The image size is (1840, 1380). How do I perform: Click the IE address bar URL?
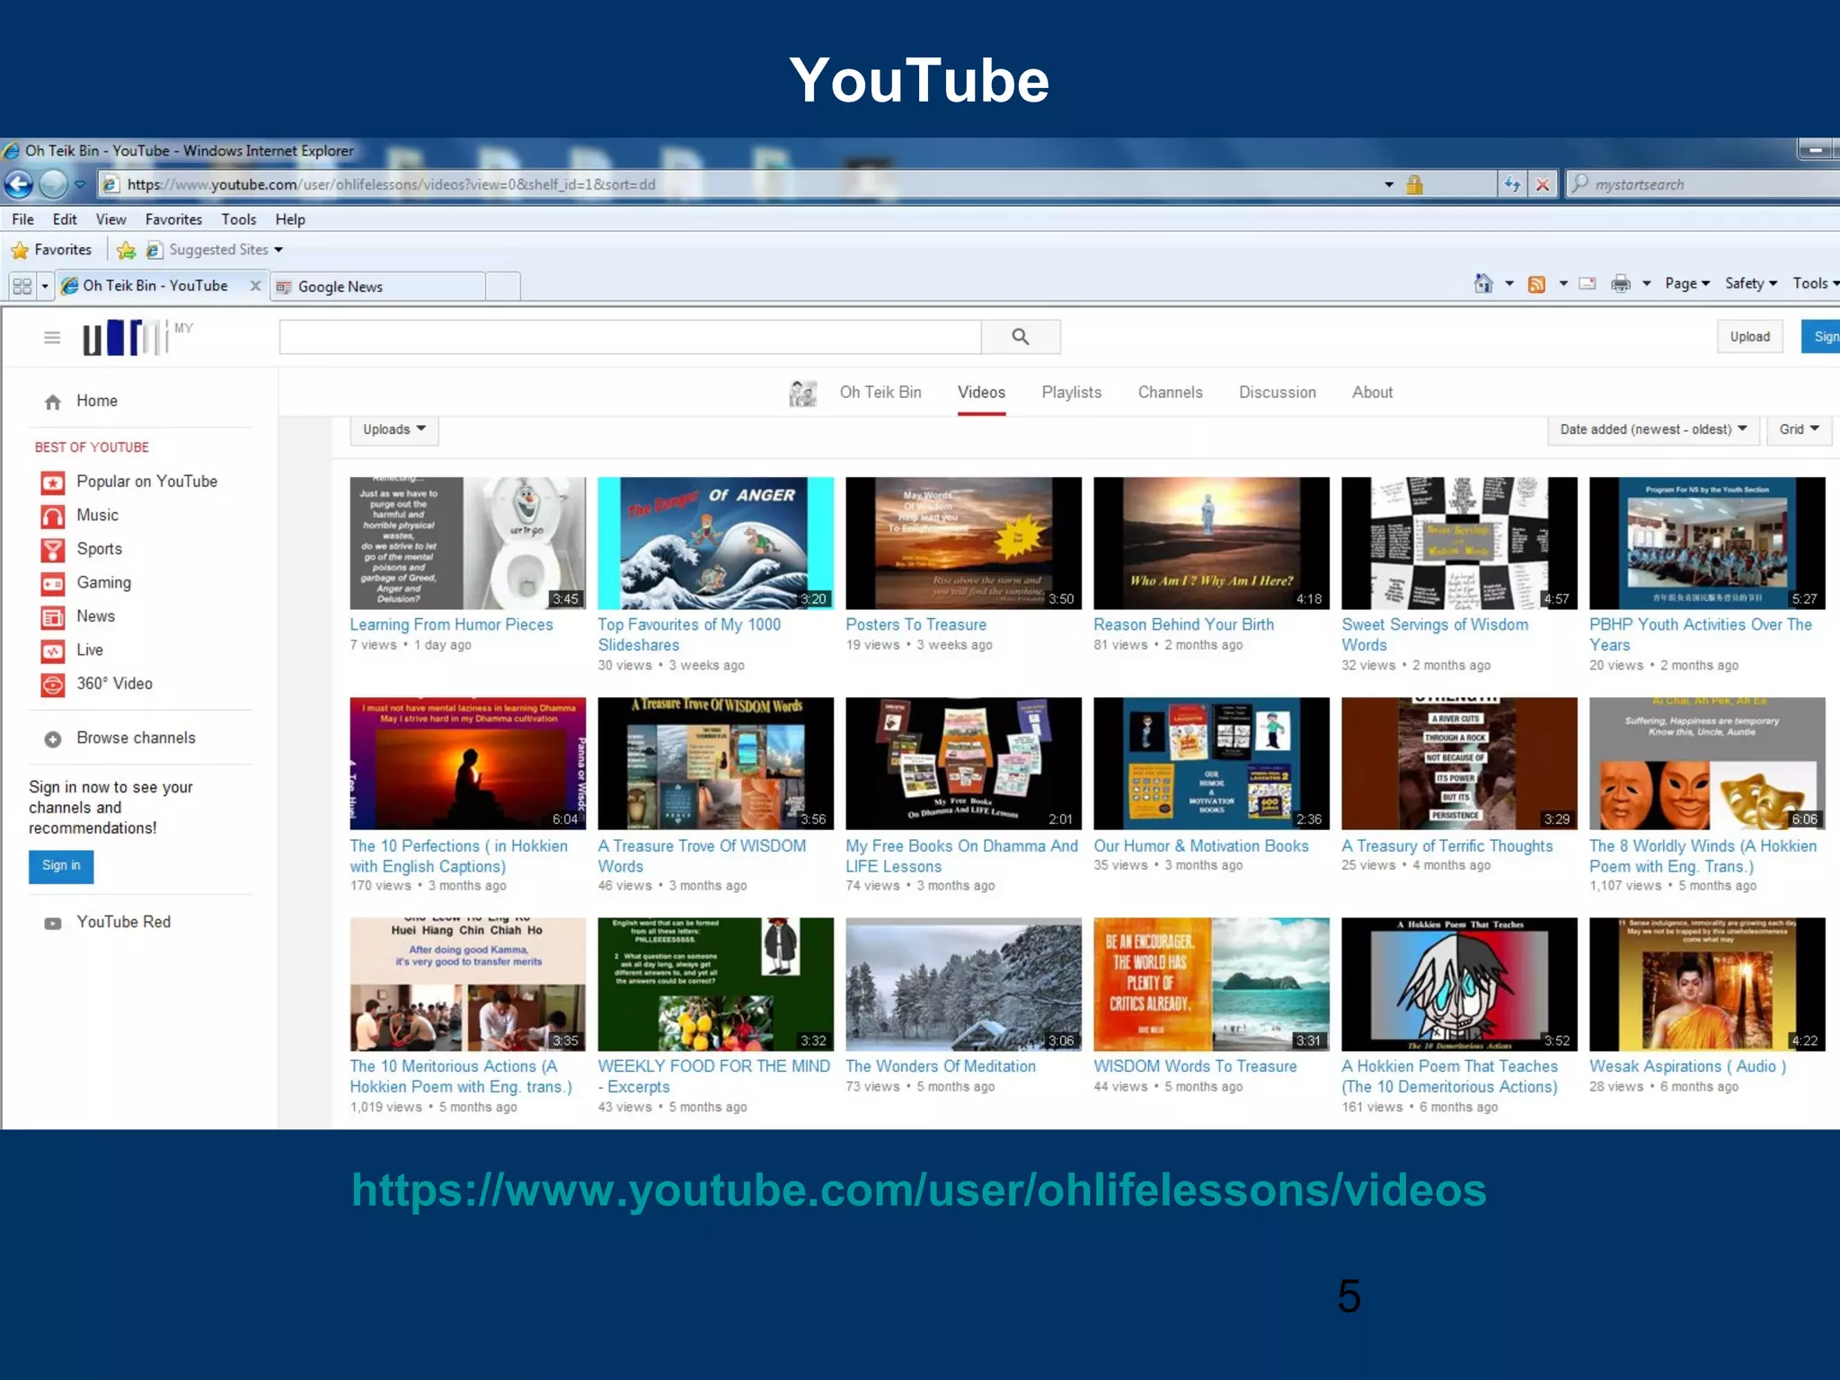pos(392,184)
